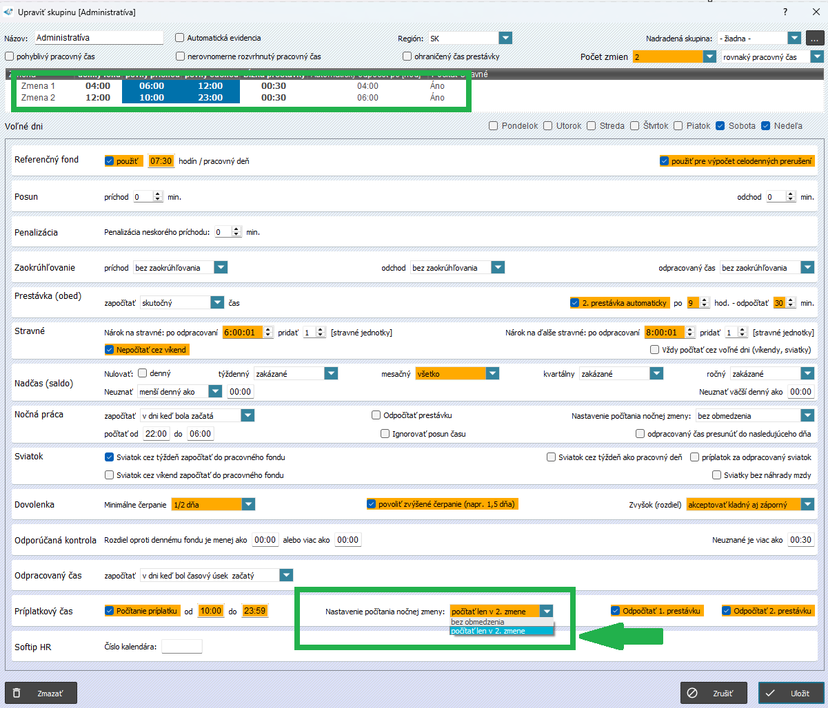Click the Zrušiť cancel button
The width and height of the screenshot is (828, 708).
pyautogui.click(x=714, y=693)
